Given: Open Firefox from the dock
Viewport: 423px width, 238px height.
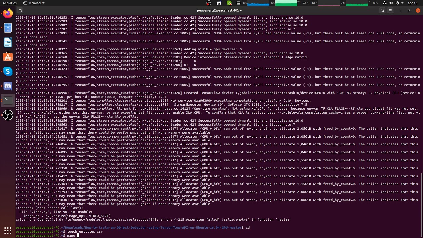Looking at the screenshot, I should 8,13.
